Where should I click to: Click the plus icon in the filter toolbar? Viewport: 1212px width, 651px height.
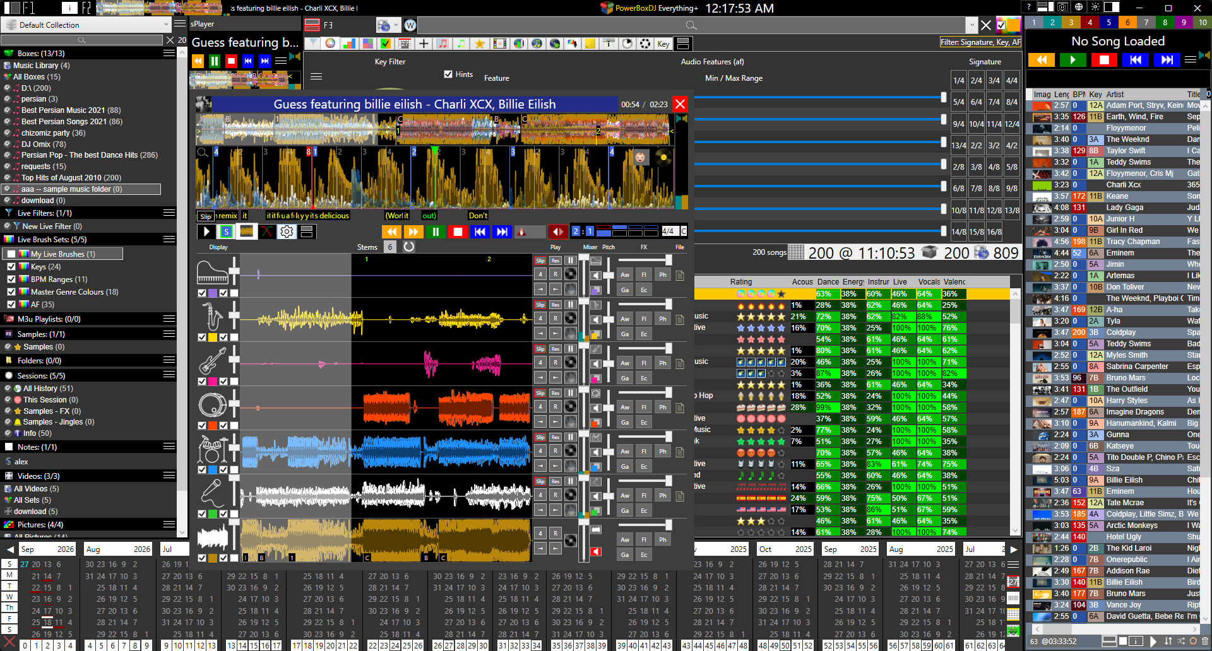(x=424, y=44)
